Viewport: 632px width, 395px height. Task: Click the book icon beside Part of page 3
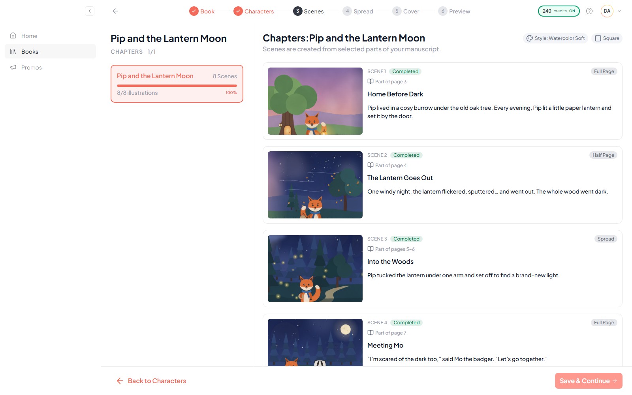point(371,81)
